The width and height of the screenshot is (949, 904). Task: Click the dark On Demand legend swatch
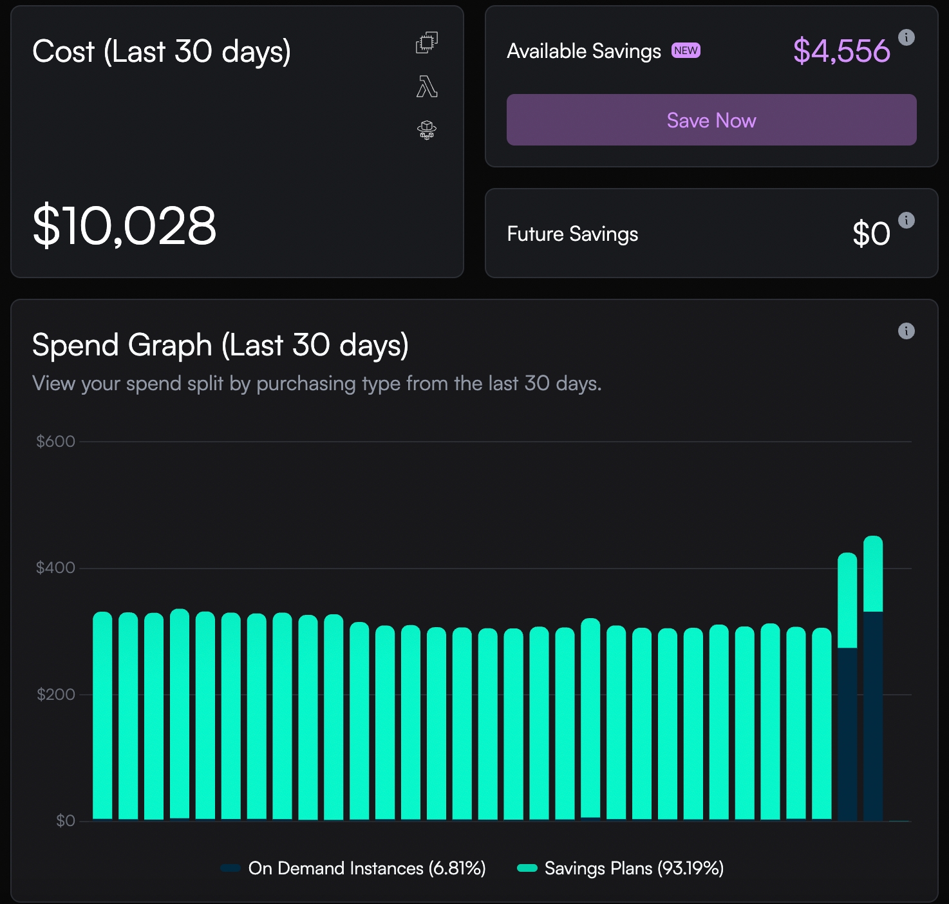point(230,868)
